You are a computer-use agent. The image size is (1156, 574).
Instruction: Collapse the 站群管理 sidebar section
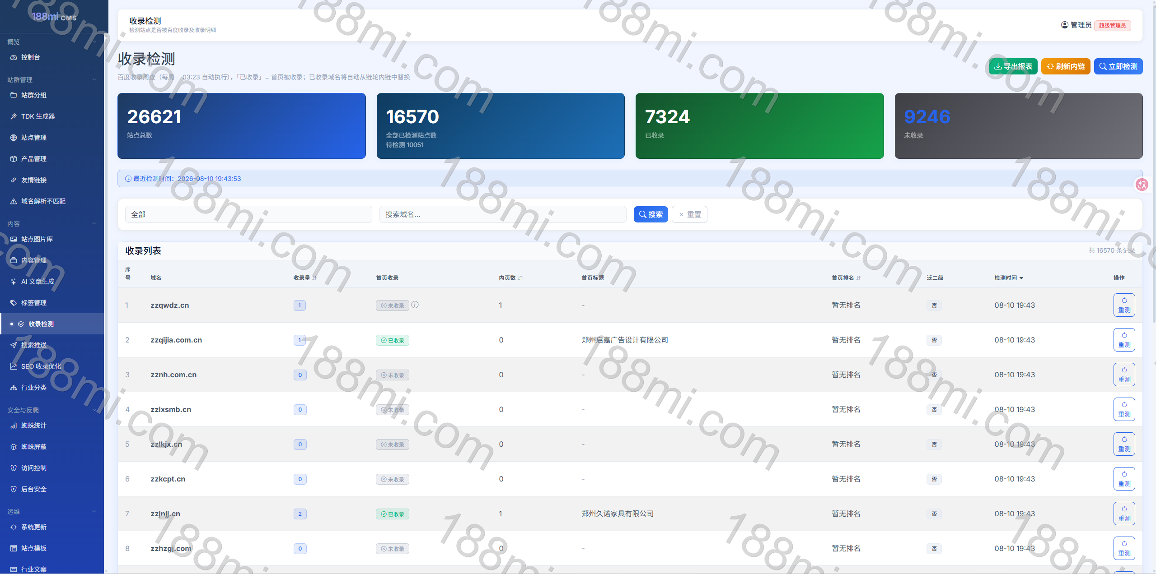pos(94,80)
